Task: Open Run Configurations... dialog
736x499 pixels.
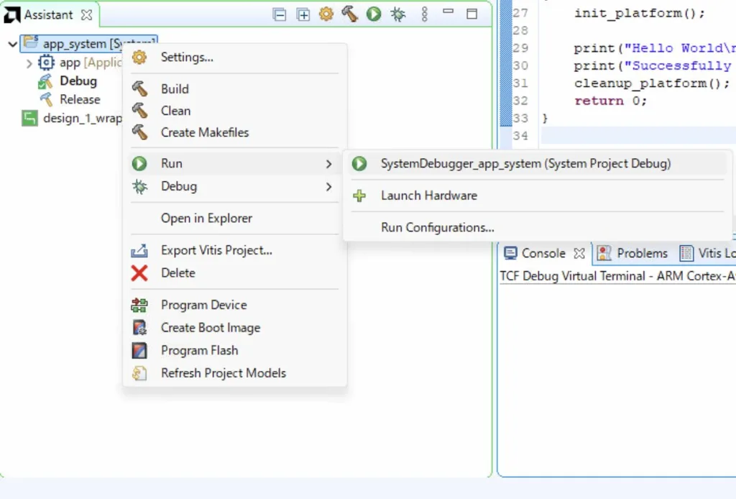Action: point(437,228)
